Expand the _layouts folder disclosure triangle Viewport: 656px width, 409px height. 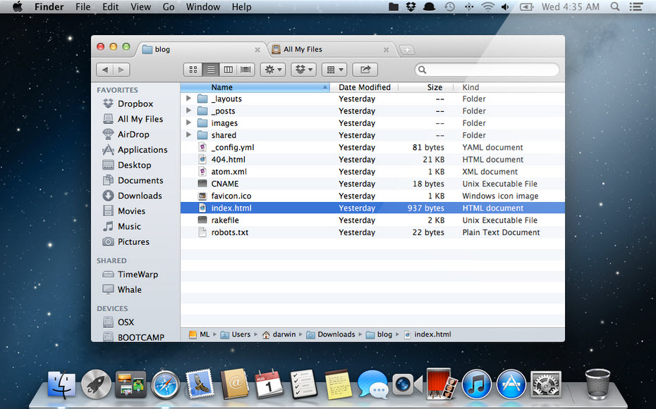pos(188,99)
